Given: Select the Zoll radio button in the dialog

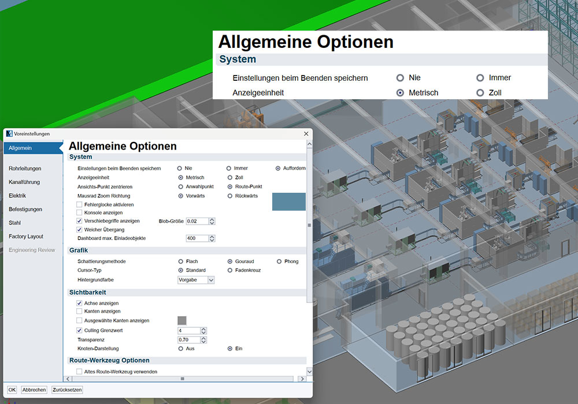Looking at the screenshot, I should tap(230, 177).
